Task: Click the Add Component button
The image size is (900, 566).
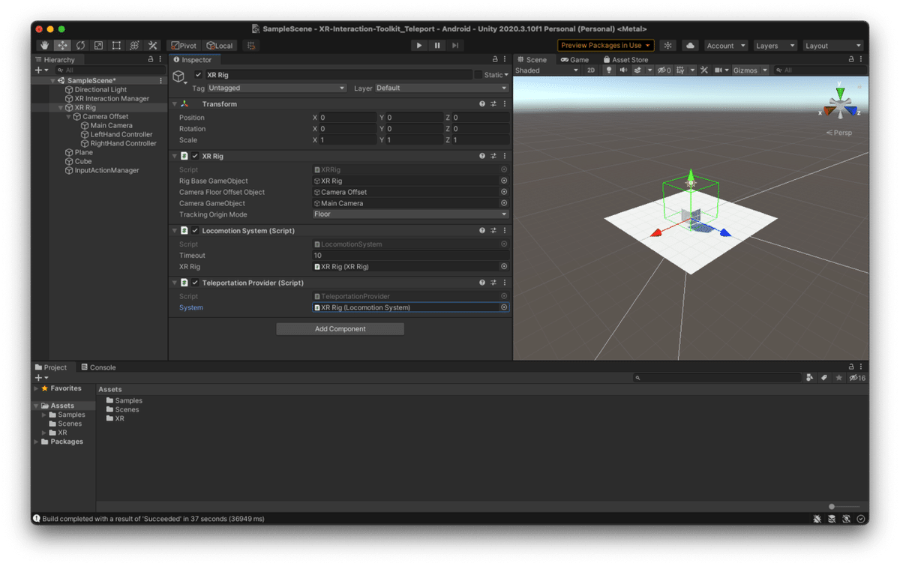Action: [x=340, y=329]
